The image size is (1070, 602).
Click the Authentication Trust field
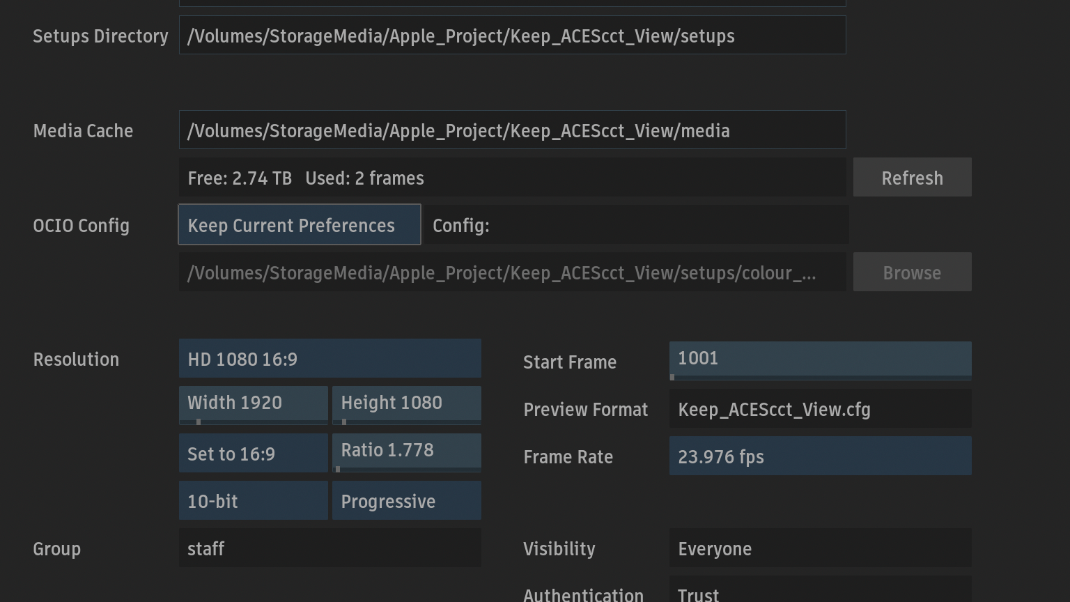[820, 591]
